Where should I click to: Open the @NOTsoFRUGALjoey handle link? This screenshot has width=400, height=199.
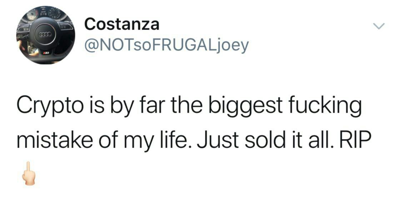coord(166,46)
